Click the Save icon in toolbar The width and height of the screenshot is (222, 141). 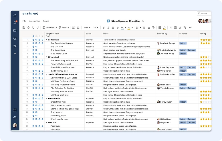(24, 28)
